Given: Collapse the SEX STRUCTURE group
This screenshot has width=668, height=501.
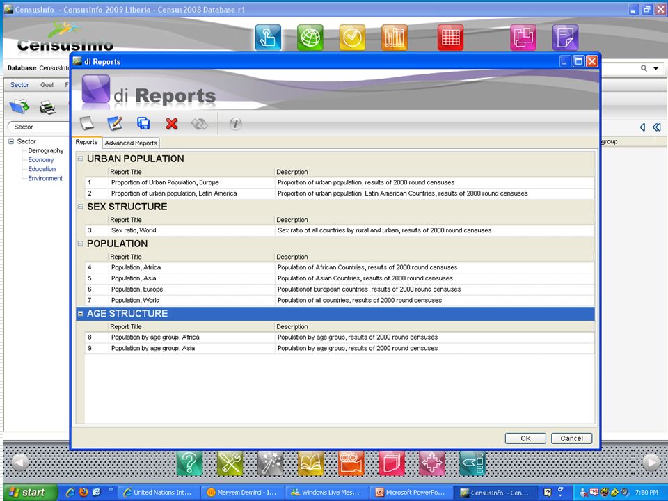Looking at the screenshot, I should pyautogui.click(x=80, y=207).
